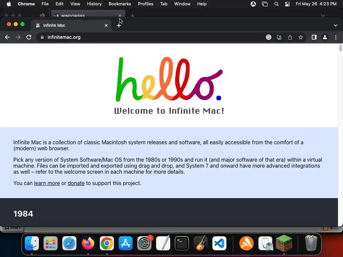Viewport: 343px width, 257px height.
Task: Launch Minecraft from the Dock
Action: [x=284, y=243]
